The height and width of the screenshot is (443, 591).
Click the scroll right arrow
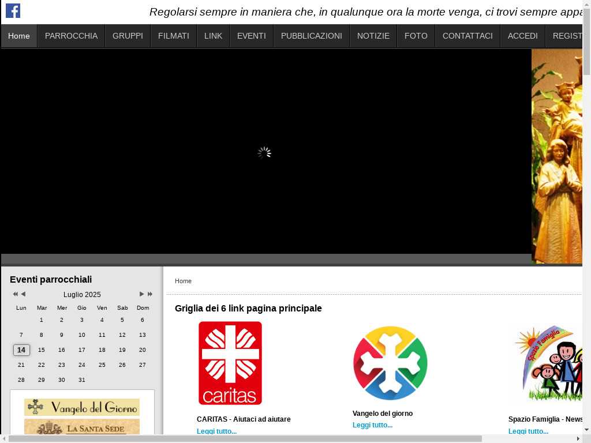578,439
